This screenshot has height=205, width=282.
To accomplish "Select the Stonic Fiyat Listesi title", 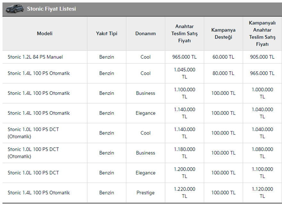I will [x=51, y=9].
